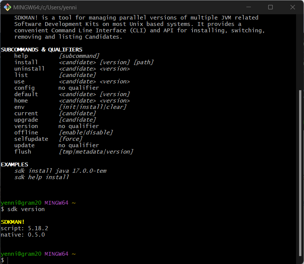Viewport: 304px width, 264px height.
Task: Click the '[force]' qualifier text
Action: point(70,139)
